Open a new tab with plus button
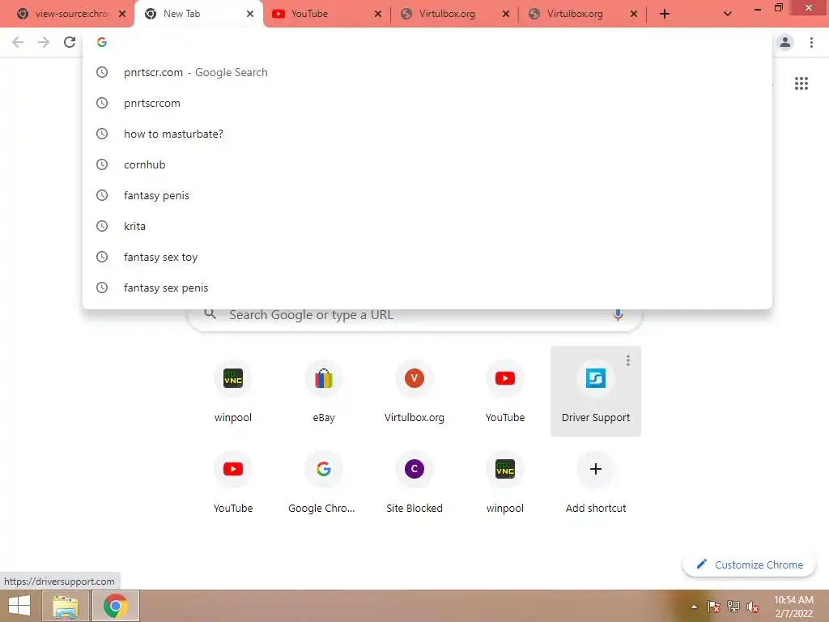 (x=665, y=14)
